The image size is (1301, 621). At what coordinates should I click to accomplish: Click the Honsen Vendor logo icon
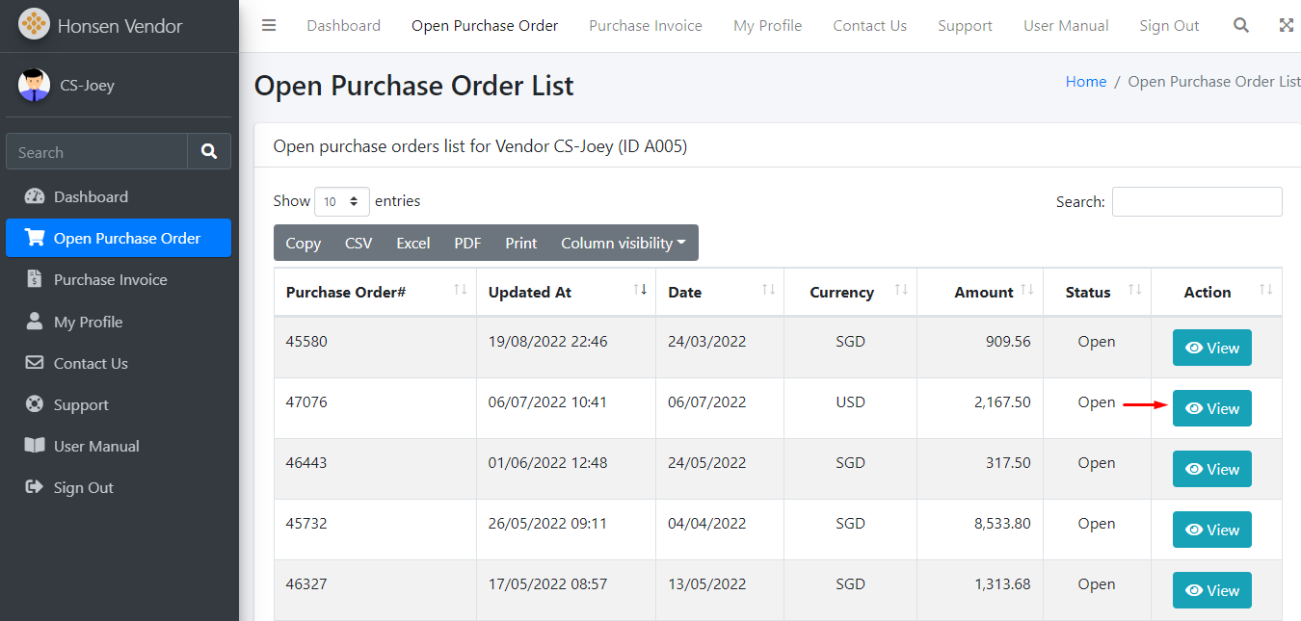34,25
